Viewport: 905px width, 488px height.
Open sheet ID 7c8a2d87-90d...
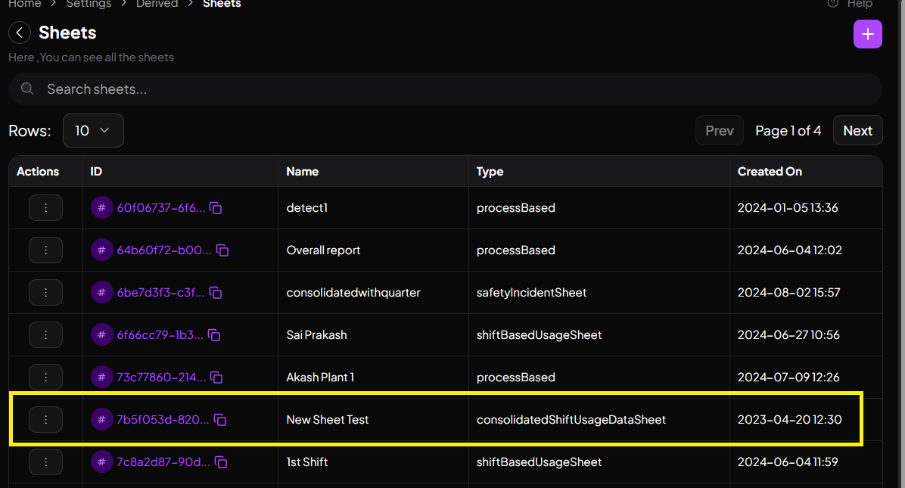tap(163, 462)
